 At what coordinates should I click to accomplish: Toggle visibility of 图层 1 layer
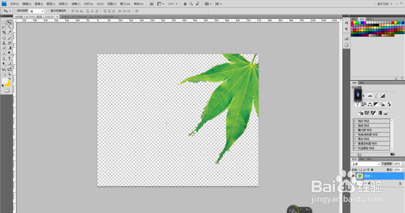pos(353,176)
